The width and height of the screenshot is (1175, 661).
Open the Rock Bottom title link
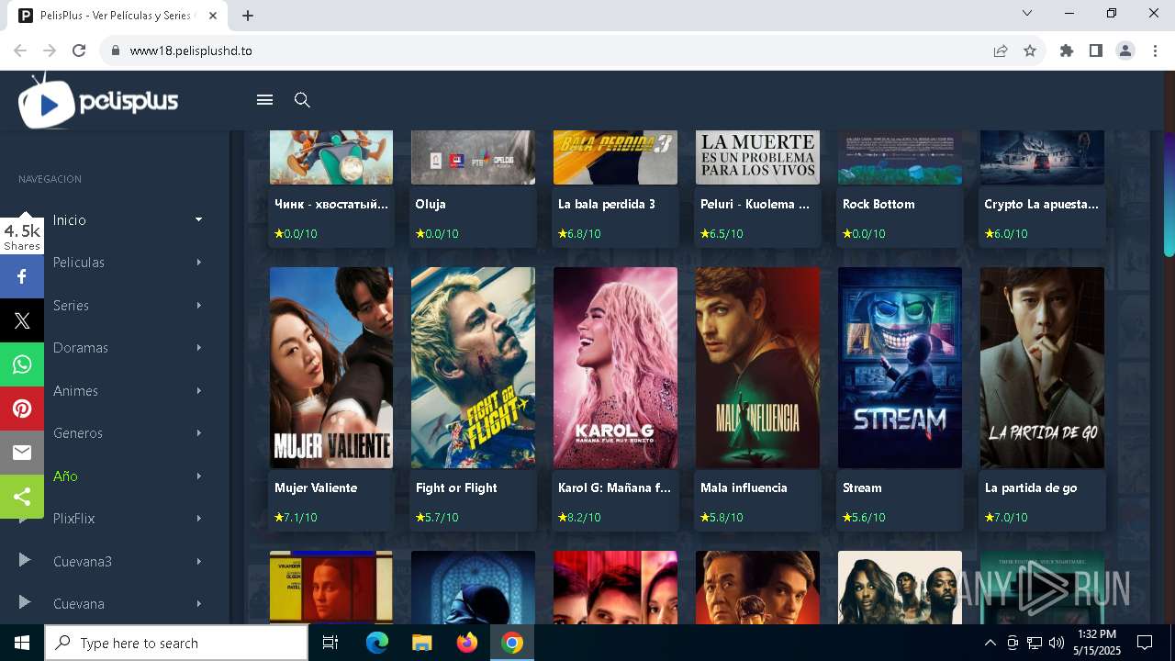point(878,204)
